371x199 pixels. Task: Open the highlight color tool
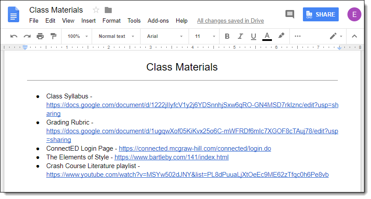pyautogui.click(x=281, y=36)
